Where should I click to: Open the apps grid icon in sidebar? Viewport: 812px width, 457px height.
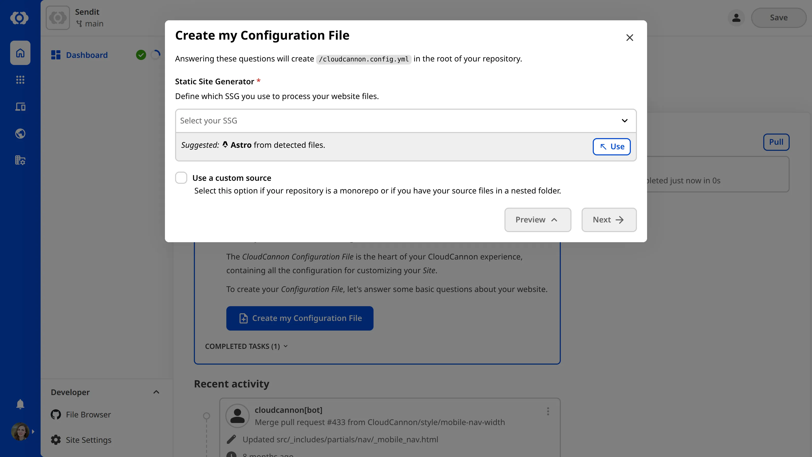tap(20, 79)
